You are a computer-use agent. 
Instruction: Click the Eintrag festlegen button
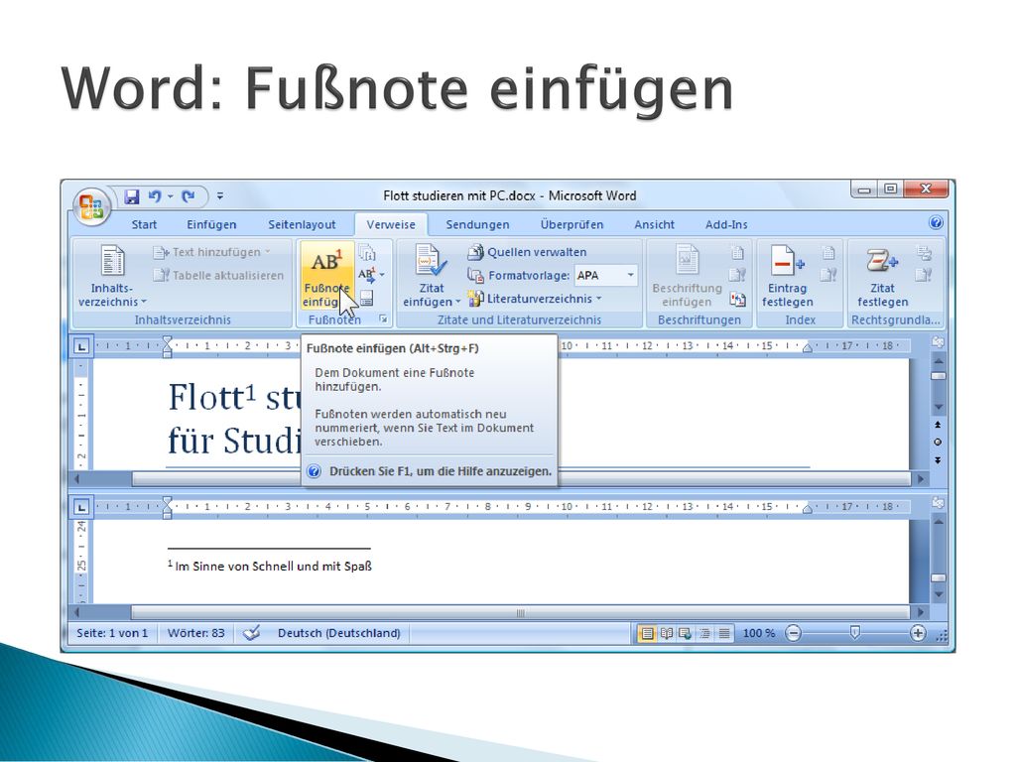coord(787,276)
